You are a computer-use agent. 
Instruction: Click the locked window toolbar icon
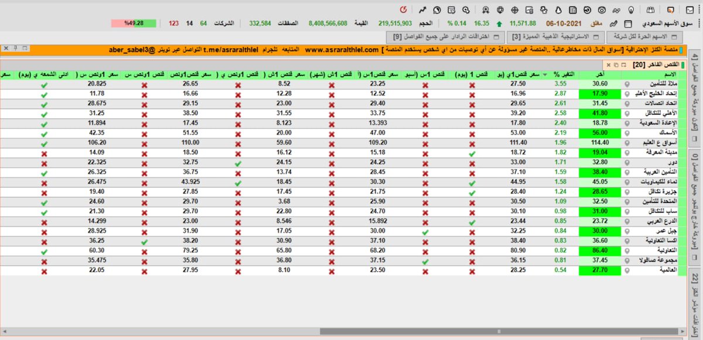pyautogui.click(x=530, y=10)
